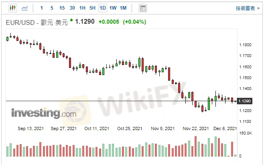Switch to the 1H interval
The height and width of the screenshot is (165, 264).
pos(82,8)
